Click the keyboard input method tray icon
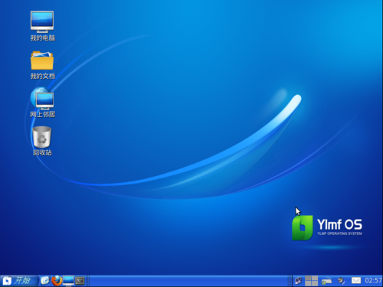This screenshot has width=383, height=287. pos(326,281)
